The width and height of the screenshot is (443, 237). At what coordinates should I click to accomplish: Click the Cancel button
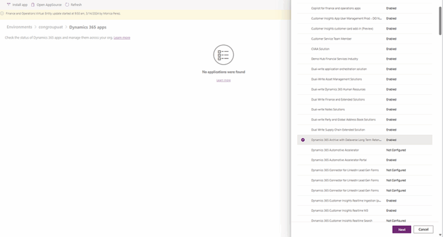pos(423,229)
